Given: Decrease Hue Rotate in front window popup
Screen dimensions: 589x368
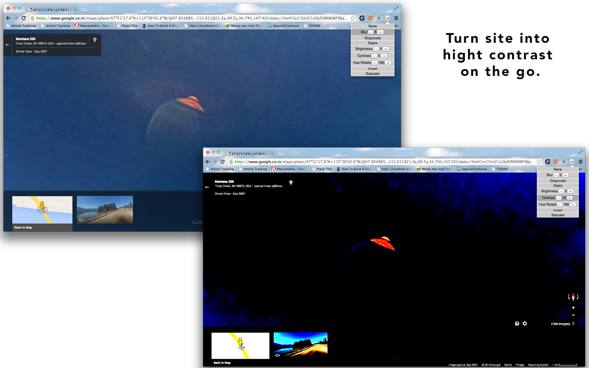Looking at the screenshot, I should [x=560, y=204].
